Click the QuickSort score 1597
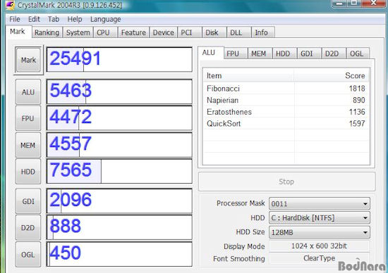The width and height of the screenshot is (388, 273). (x=357, y=123)
